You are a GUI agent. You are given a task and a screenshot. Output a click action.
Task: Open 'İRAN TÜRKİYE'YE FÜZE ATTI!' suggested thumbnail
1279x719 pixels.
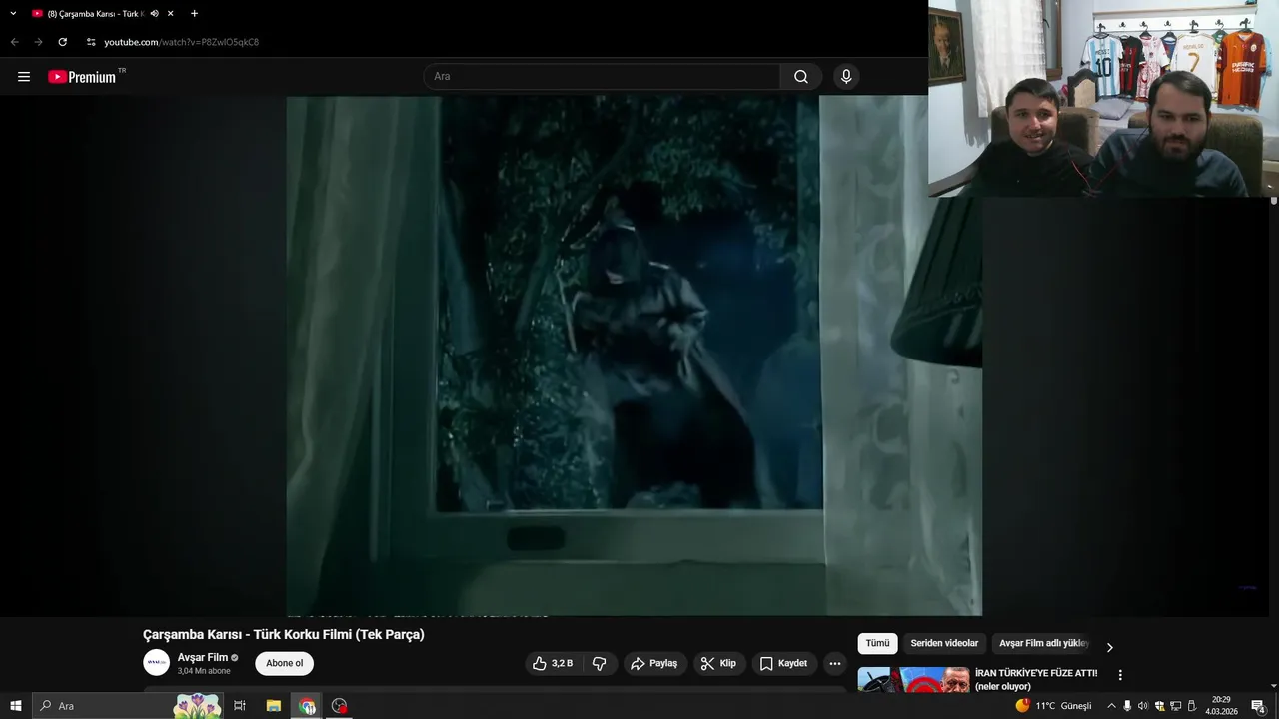(x=913, y=679)
